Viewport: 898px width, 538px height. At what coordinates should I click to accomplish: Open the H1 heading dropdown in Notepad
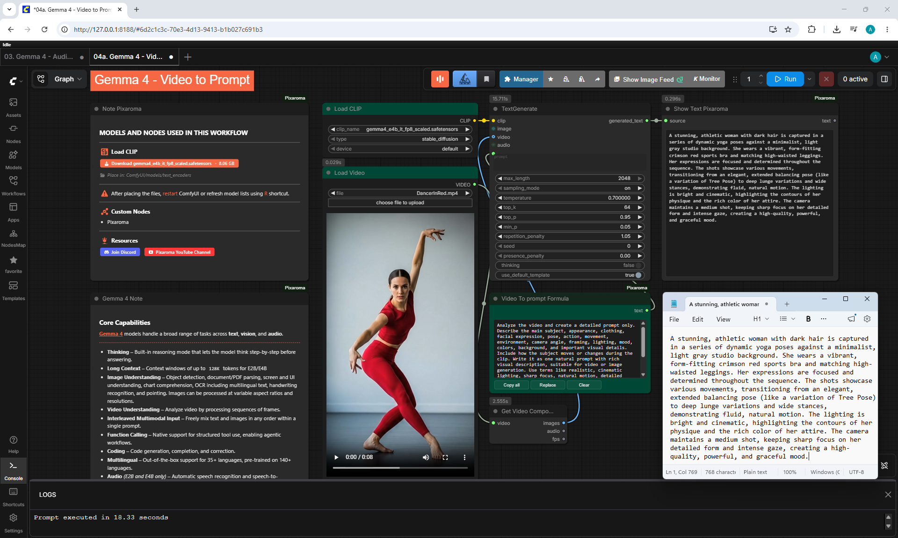[x=761, y=319]
